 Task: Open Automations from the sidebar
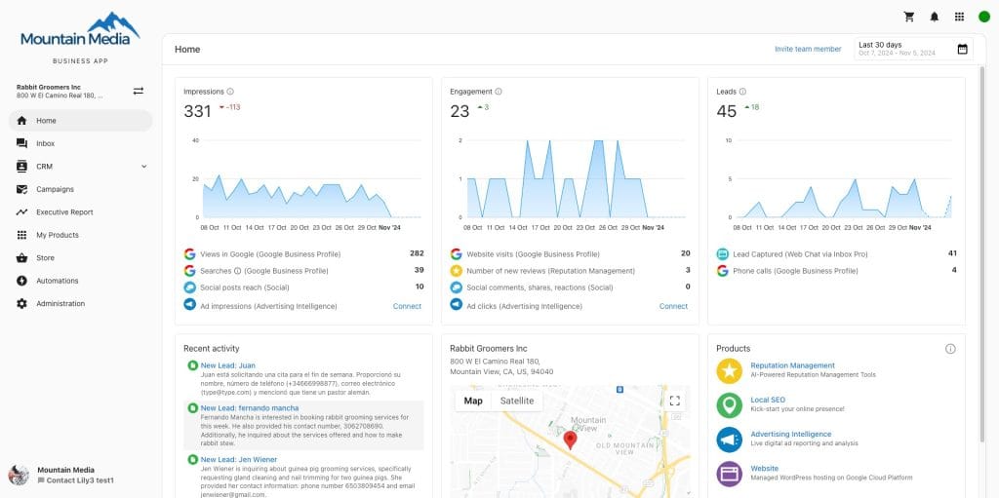59,281
